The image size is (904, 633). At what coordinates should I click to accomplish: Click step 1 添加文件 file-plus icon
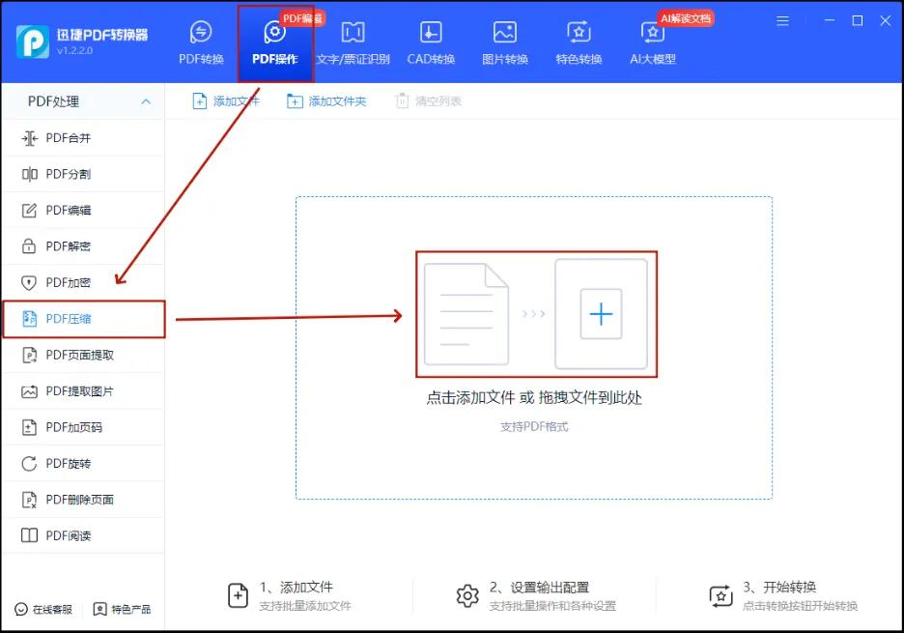coord(239,596)
